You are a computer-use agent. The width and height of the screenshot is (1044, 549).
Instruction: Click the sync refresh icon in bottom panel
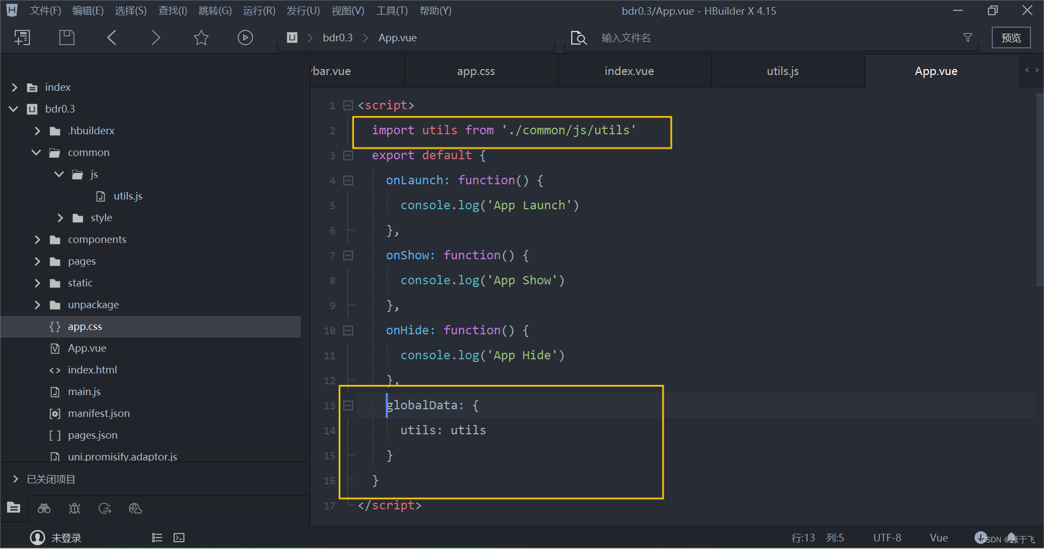(105, 508)
